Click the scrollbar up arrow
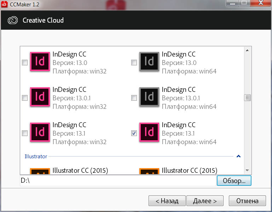Image resolution: width=272 pixels, height=212 pixels. coord(247,51)
